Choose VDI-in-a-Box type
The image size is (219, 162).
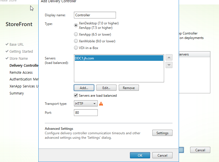pyautogui.click(x=76, y=48)
